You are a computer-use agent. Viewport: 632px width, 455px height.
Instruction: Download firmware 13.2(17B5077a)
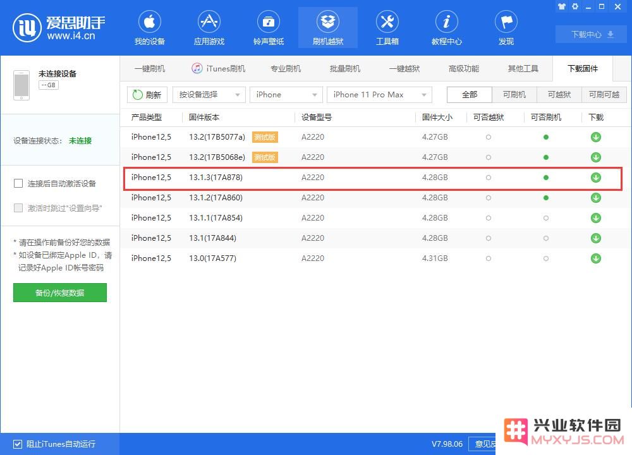(x=596, y=137)
